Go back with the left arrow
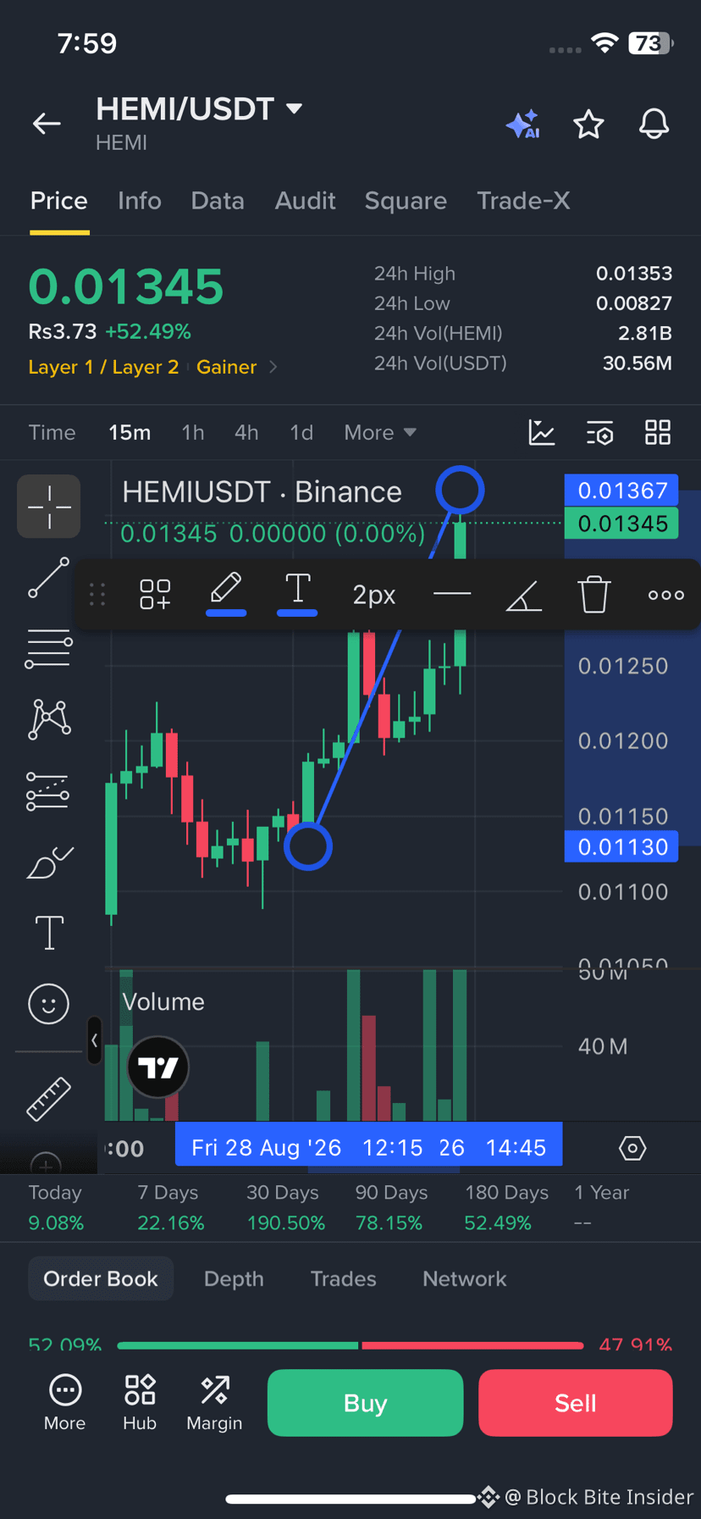701x1519 pixels. pos(47,124)
